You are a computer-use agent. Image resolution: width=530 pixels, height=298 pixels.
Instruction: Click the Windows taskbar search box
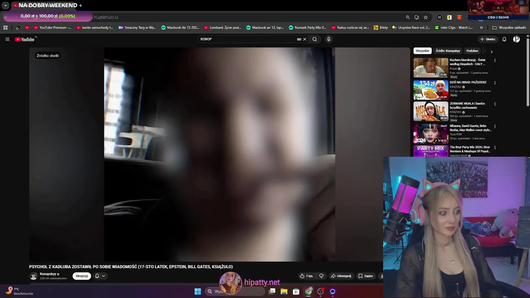[235, 291]
